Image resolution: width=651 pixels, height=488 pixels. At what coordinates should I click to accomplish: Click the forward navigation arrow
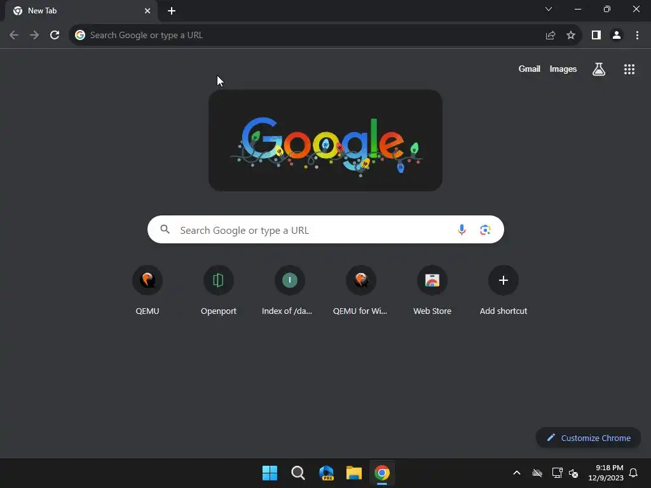click(34, 36)
